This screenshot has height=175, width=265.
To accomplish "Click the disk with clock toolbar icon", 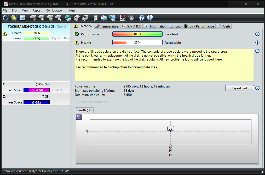I will tap(41, 18).
